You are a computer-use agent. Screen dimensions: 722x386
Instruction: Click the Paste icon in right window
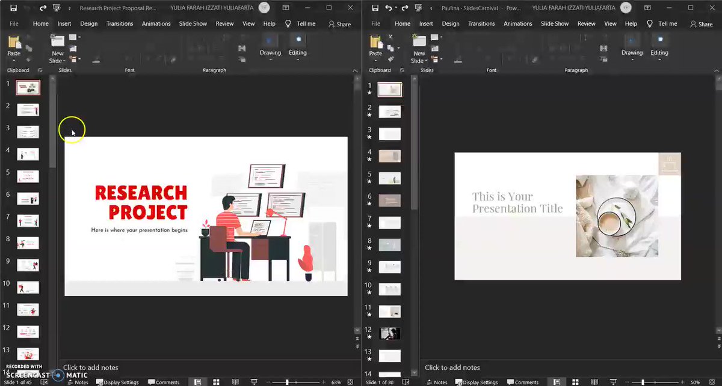(x=375, y=41)
